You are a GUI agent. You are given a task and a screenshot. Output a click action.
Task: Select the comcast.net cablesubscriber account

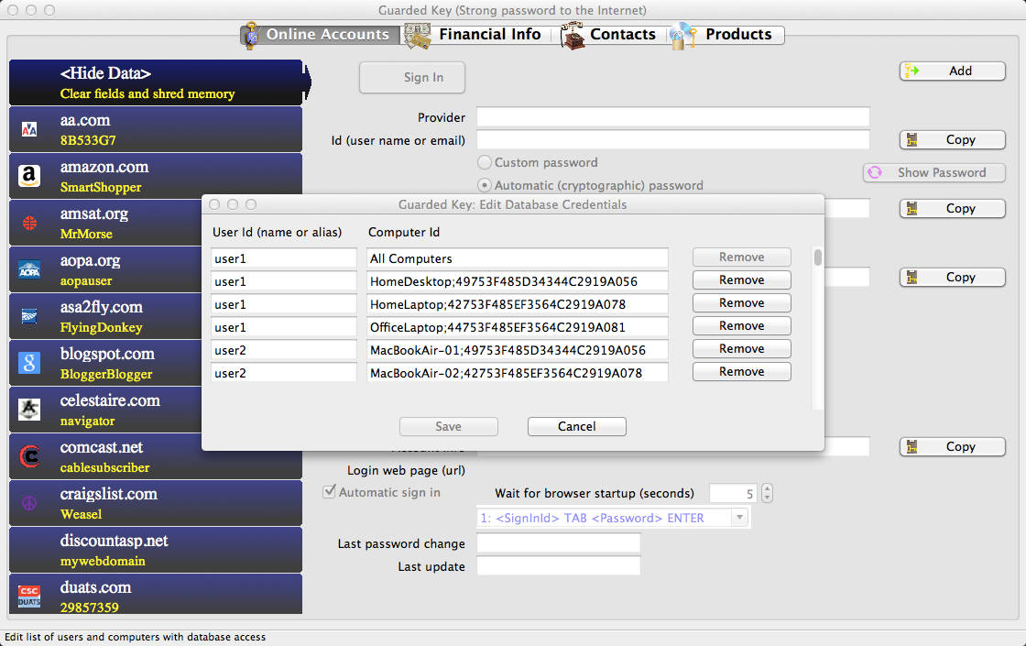pos(156,456)
